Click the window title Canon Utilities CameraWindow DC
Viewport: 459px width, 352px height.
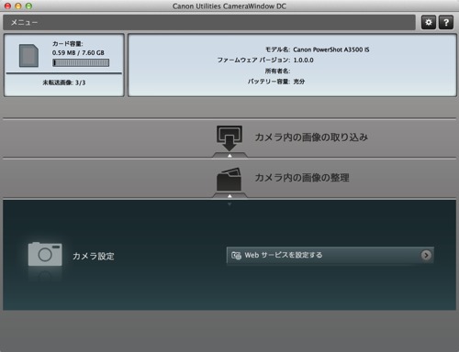[x=229, y=6]
